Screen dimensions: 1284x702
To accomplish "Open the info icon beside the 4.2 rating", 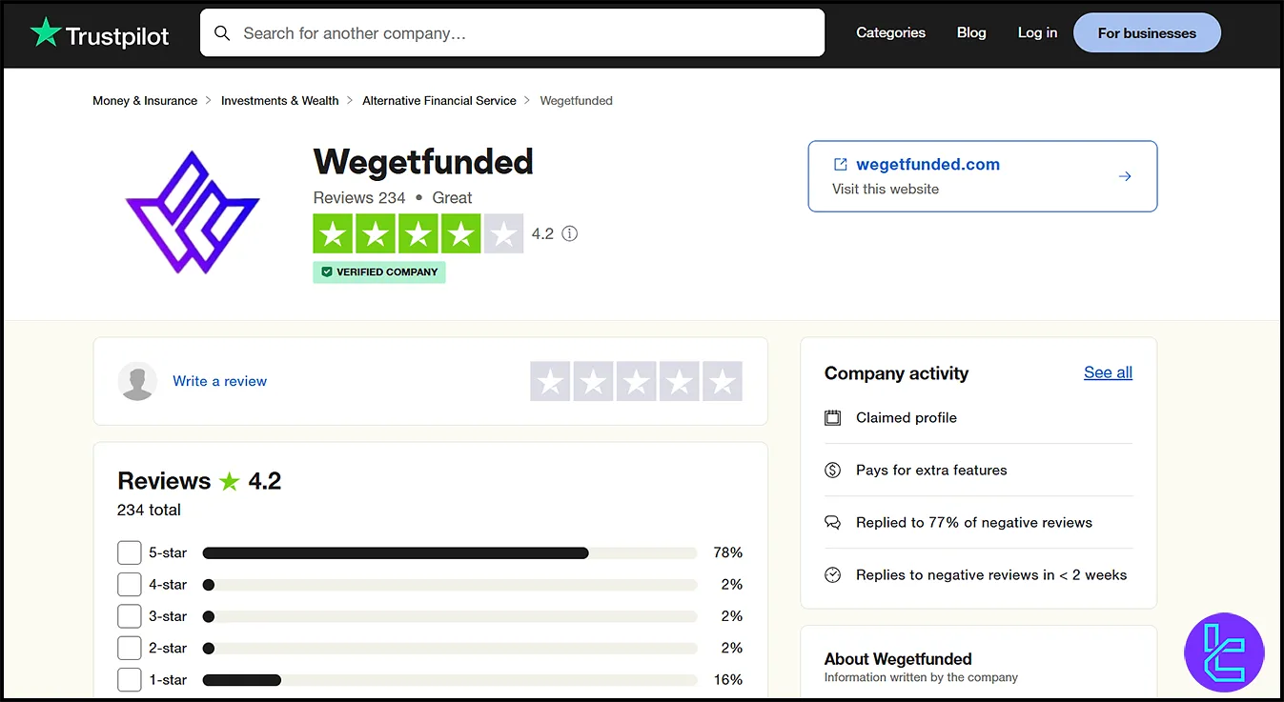I will tap(569, 233).
